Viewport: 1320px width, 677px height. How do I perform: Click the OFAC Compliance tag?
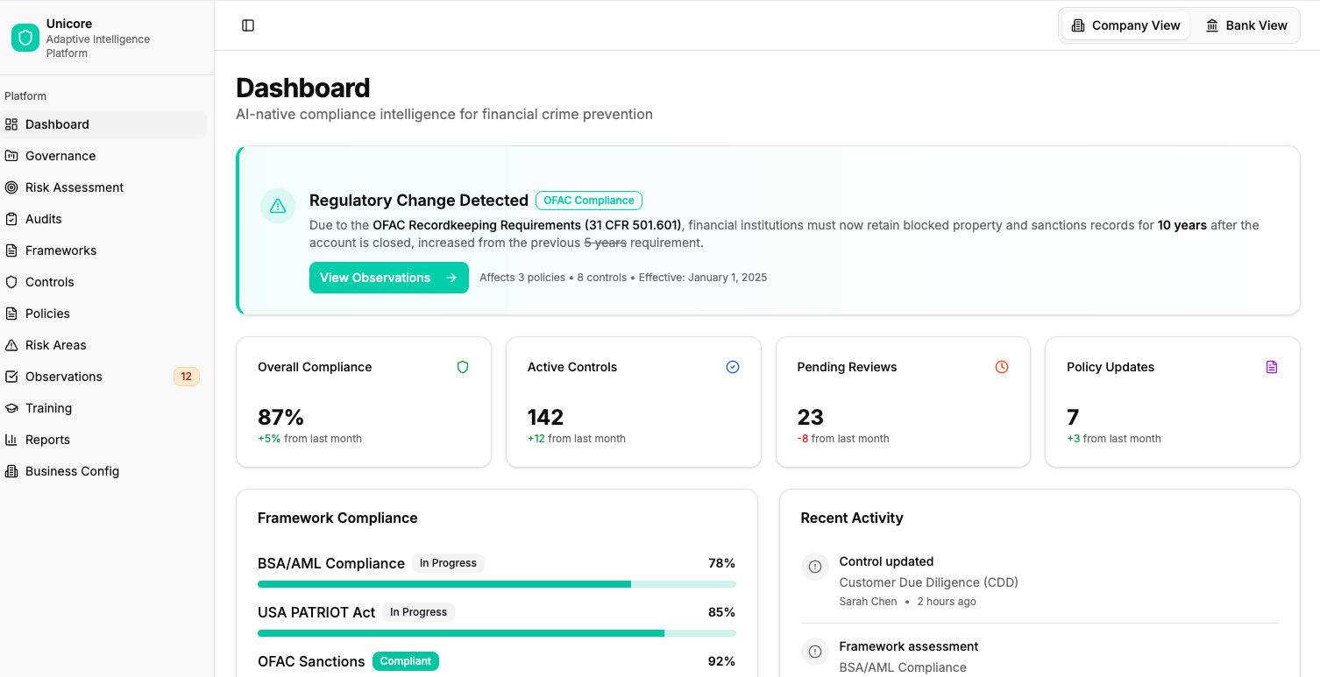588,201
